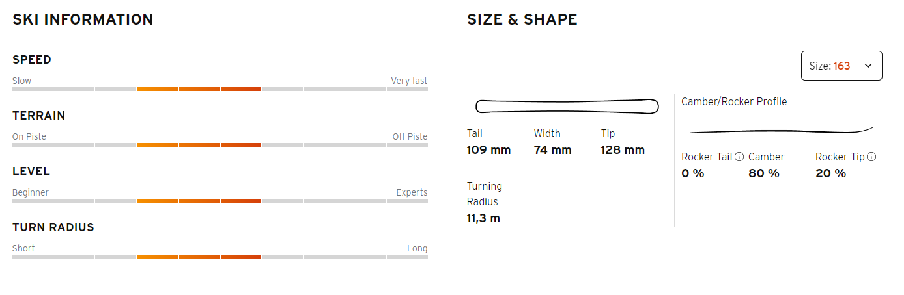Click the Turn Radius rating bar
This screenshot has width=904, height=295.
click(x=220, y=256)
